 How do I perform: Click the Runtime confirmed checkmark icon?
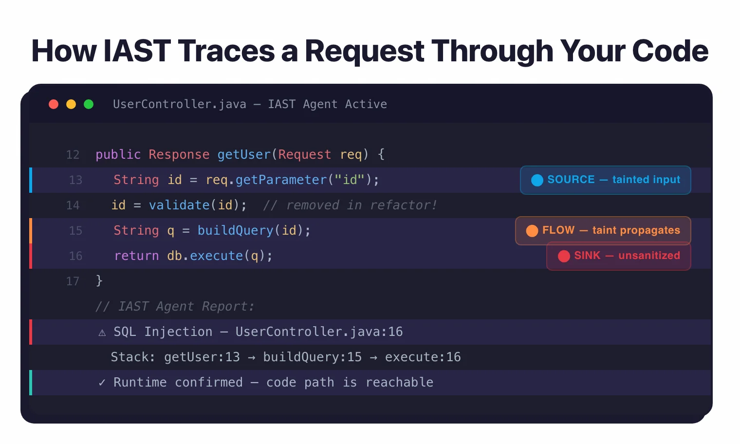pyautogui.click(x=102, y=382)
